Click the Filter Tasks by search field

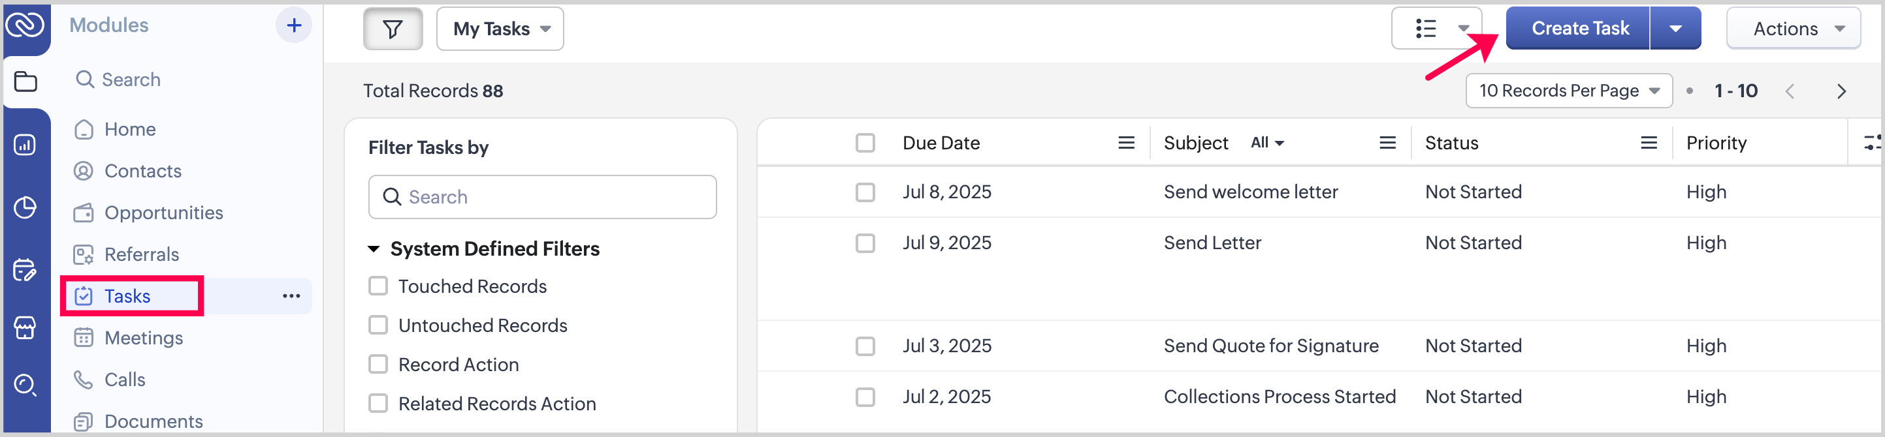(541, 198)
